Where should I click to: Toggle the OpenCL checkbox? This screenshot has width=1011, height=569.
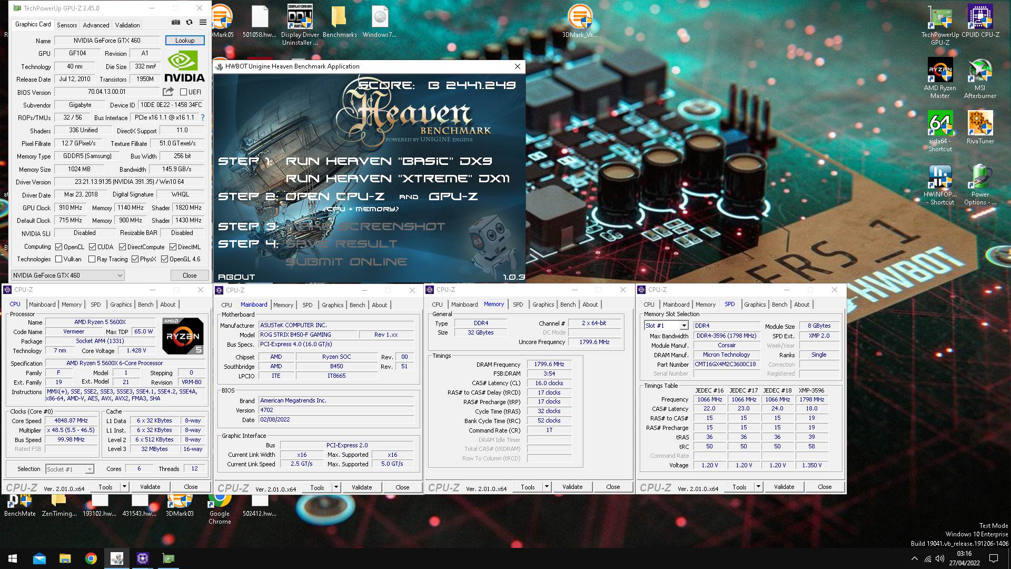tap(60, 247)
